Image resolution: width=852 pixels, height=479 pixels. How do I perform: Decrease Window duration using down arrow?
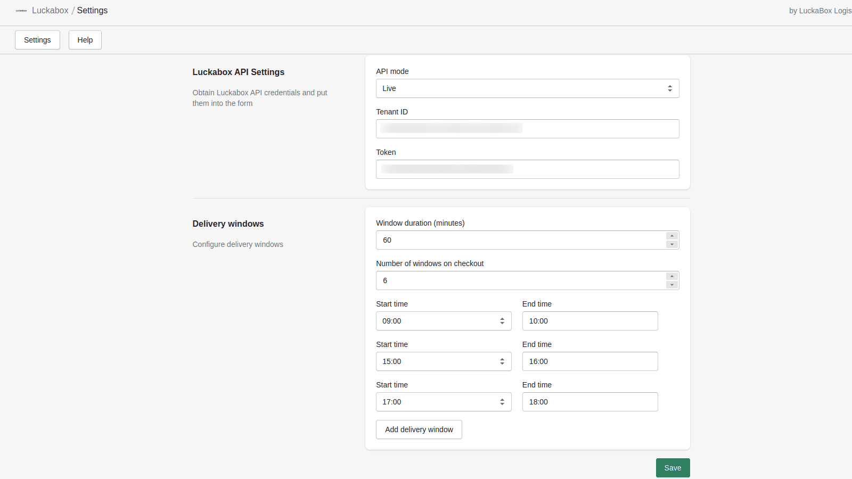point(671,244)
